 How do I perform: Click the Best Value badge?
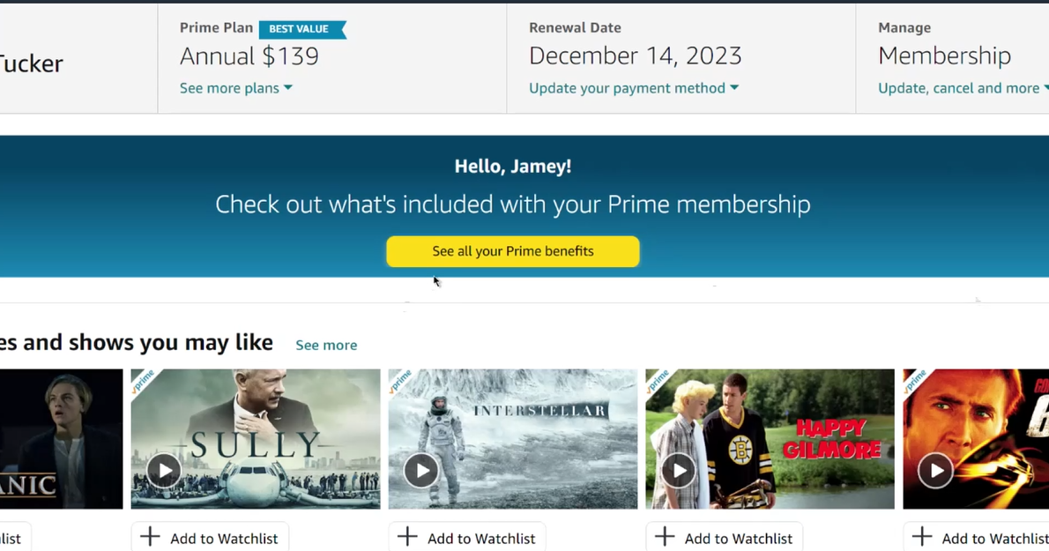click(301, 29)
